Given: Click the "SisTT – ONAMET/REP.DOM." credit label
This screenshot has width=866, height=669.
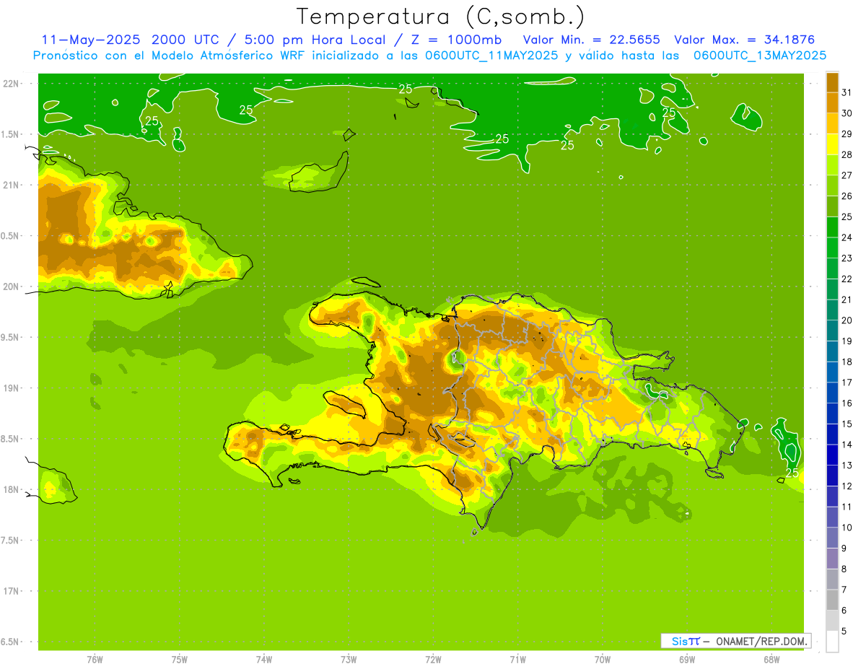Looking at the screenshot, I should 735,641.
